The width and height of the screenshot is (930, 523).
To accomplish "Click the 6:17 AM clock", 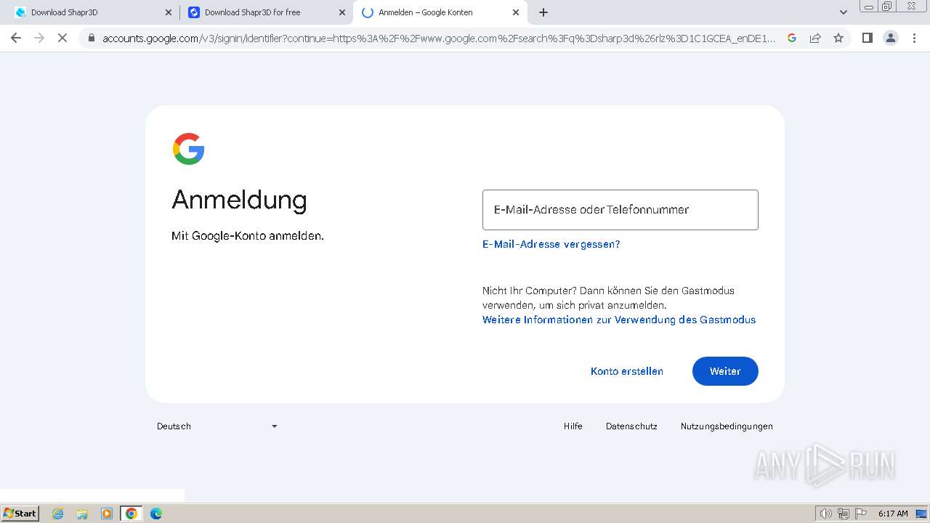I will point(893,514).
